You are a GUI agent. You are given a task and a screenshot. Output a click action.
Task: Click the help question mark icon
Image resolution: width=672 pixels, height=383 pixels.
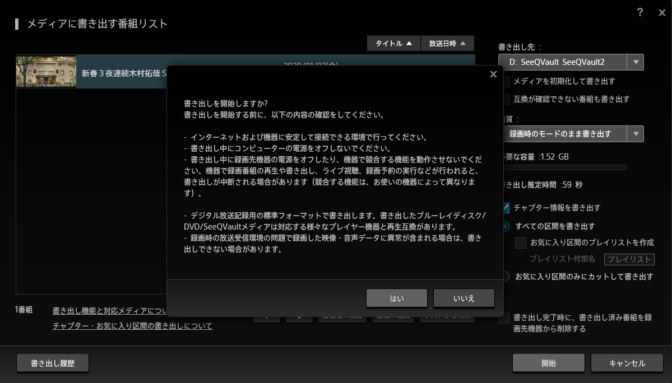[x=640, y=12]
